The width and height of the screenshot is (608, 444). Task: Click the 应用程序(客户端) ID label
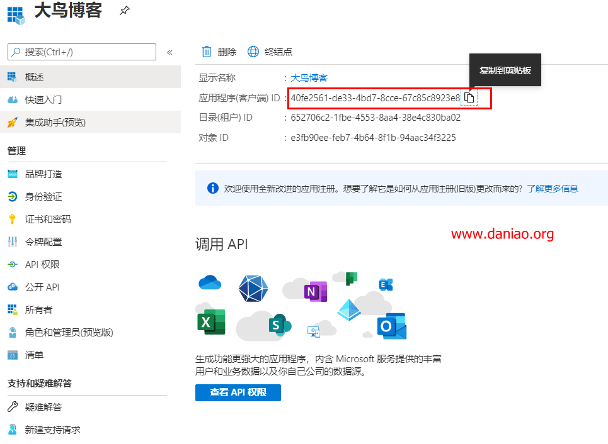pyautogui.click(x=239, y=98)
